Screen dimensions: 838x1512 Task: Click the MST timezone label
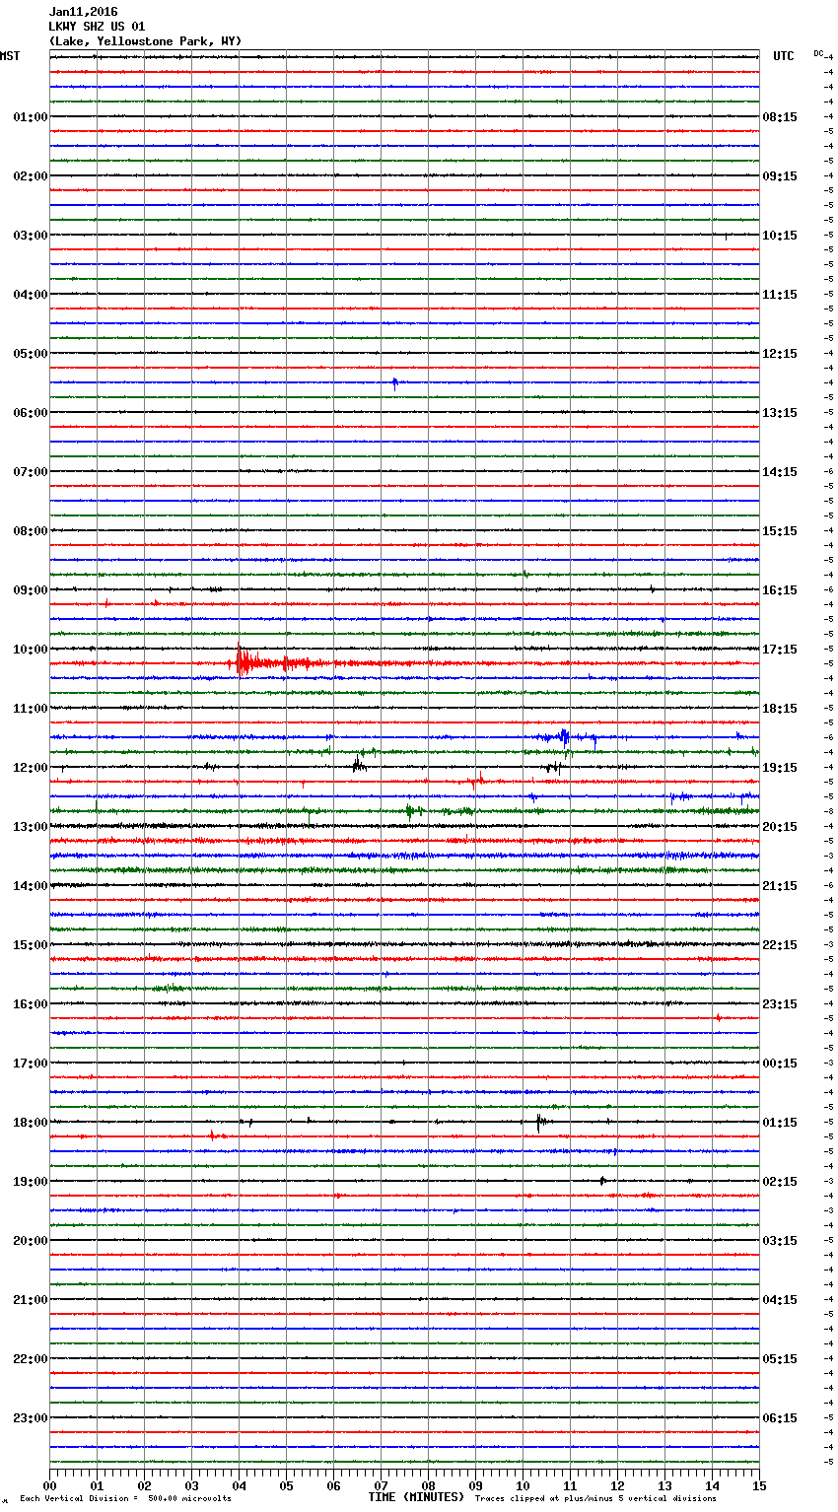(10, 56)
